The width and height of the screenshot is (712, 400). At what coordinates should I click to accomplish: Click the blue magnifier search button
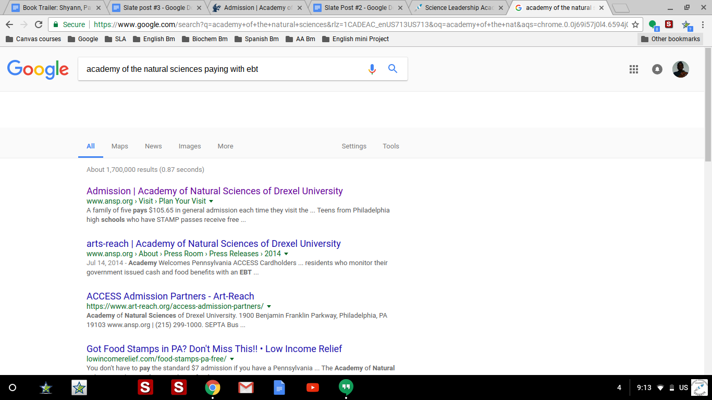pyautogui.click(x=393, y=69)
